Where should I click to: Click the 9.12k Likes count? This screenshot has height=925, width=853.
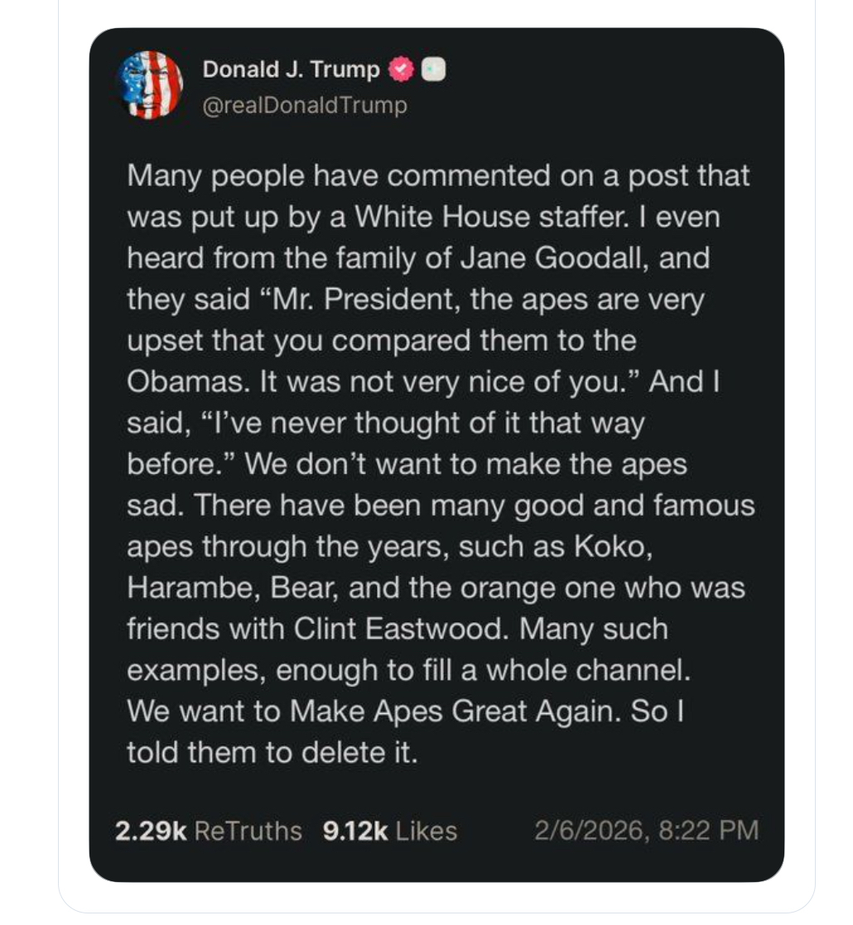(354, 830)
